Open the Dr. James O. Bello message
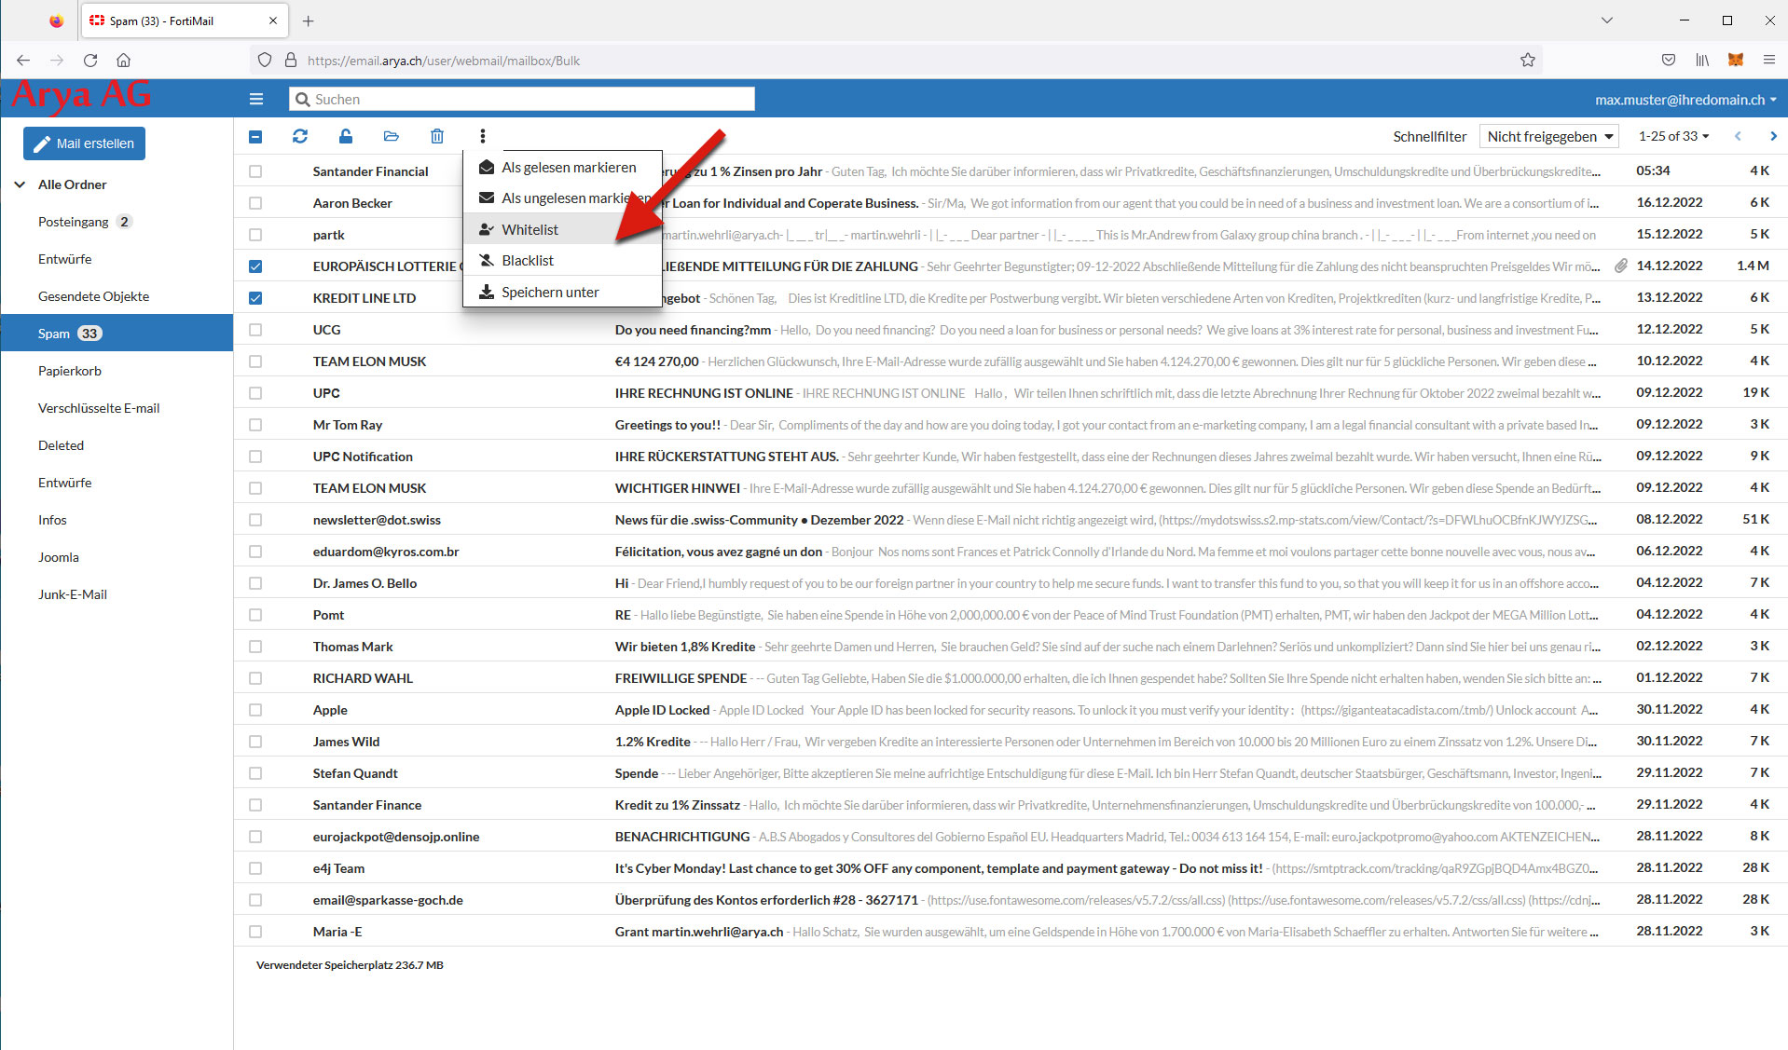This screenshot has width=1788, height=1050. [x=1011, y=583]
